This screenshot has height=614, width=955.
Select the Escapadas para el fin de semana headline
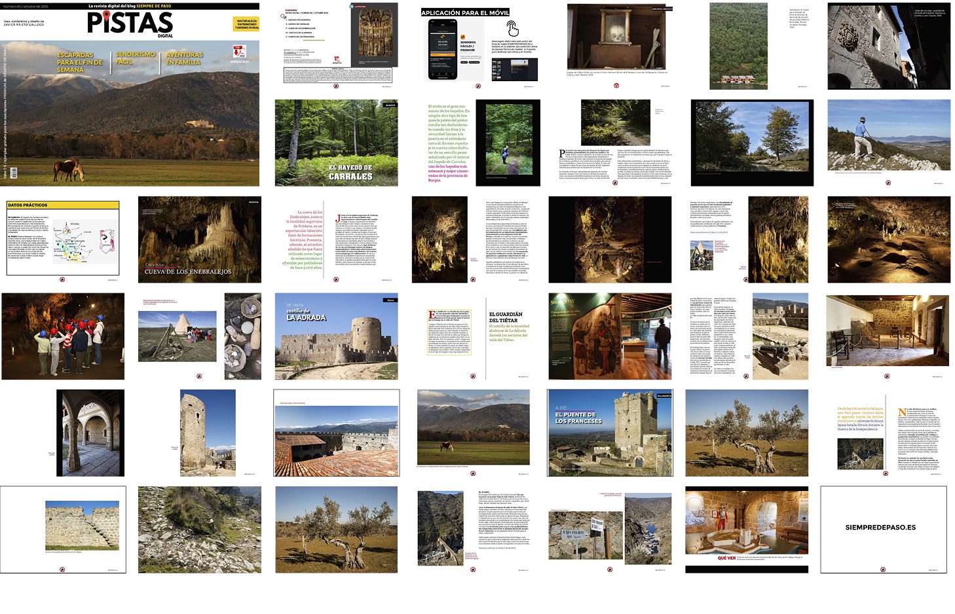pyautogui.click(x=79, y=62)
